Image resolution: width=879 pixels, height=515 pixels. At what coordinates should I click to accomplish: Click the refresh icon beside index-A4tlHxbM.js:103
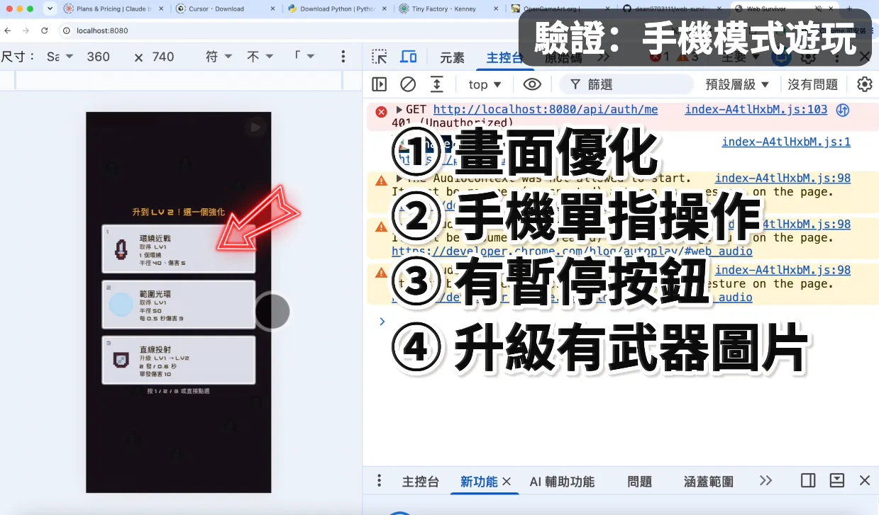pos(843,110)
